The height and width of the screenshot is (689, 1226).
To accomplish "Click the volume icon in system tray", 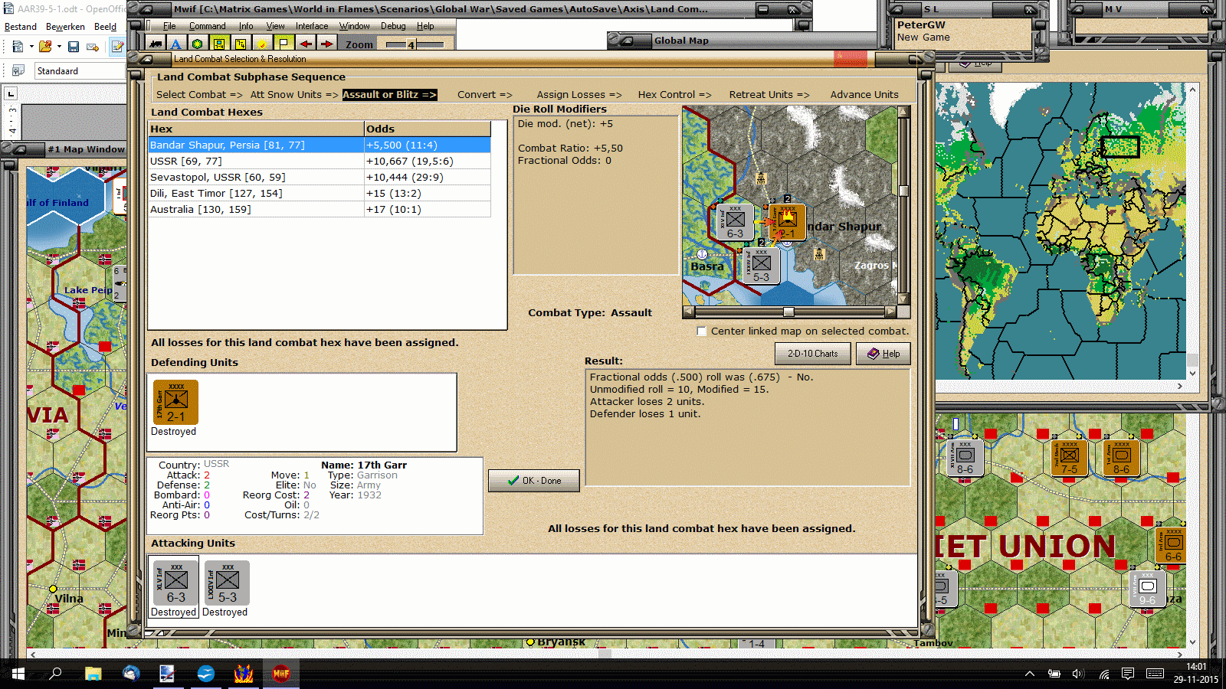I will coord(1078,674).
